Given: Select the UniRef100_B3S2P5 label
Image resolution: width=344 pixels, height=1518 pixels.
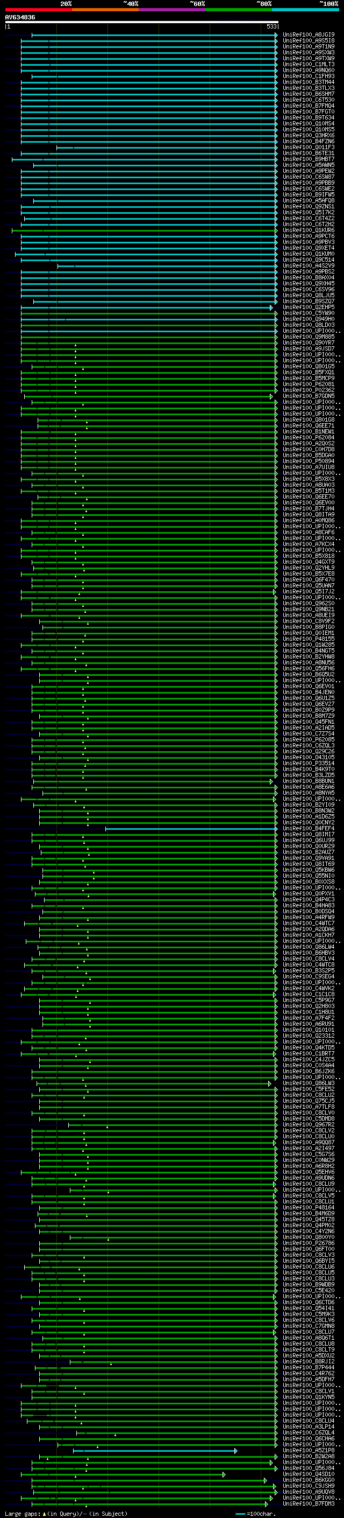Looking at the screenshot, I should coord(309,970).
